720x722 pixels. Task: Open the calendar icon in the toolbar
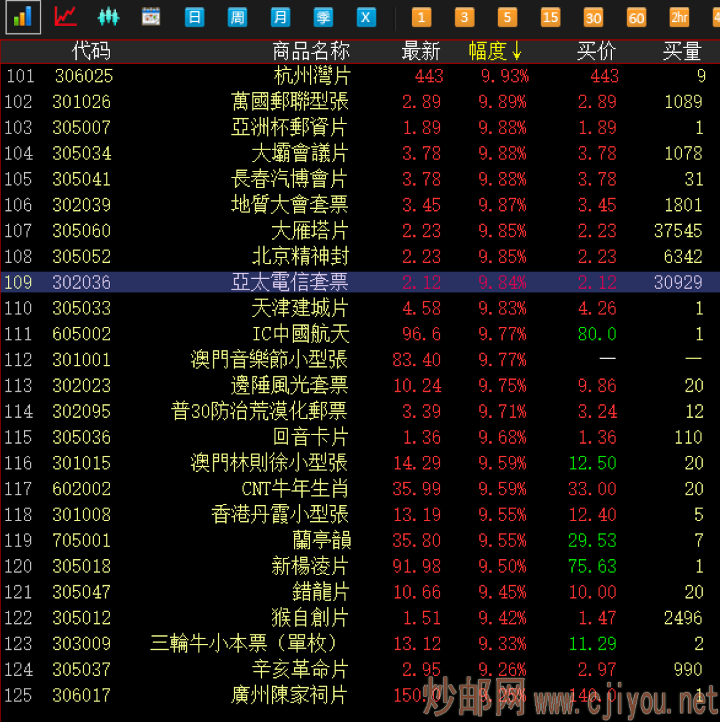click(151, 17)
